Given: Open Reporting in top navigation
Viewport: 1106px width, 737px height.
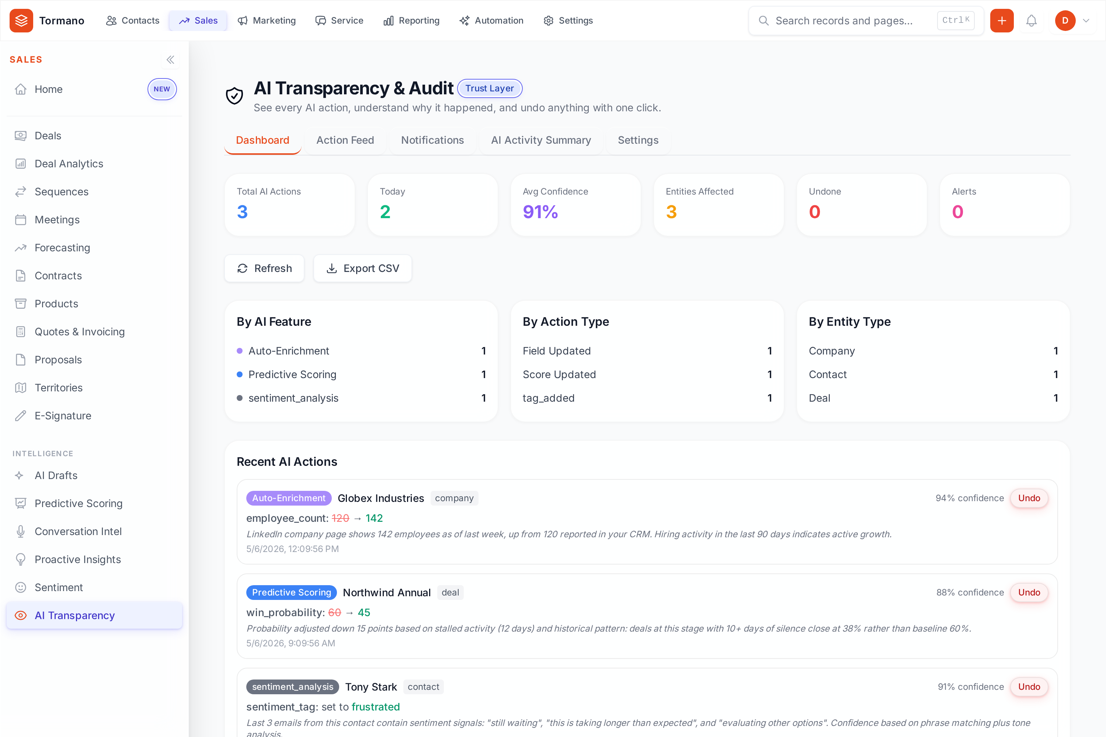Looking at the screenshot, I should point(411,21).
